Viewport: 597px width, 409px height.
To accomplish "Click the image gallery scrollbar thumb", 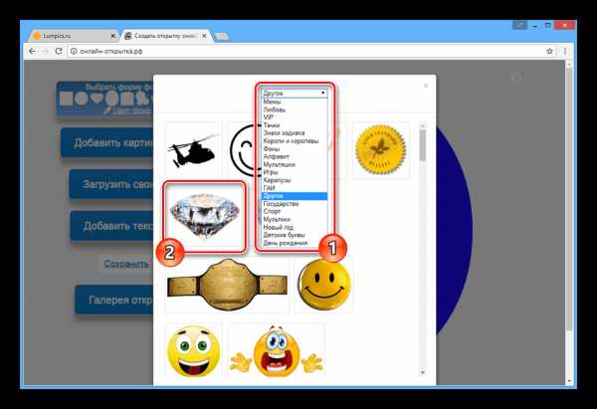I will point(423,144).
